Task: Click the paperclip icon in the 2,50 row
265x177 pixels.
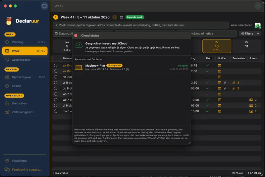Action: pyautogui.click(x=225, y=83)
